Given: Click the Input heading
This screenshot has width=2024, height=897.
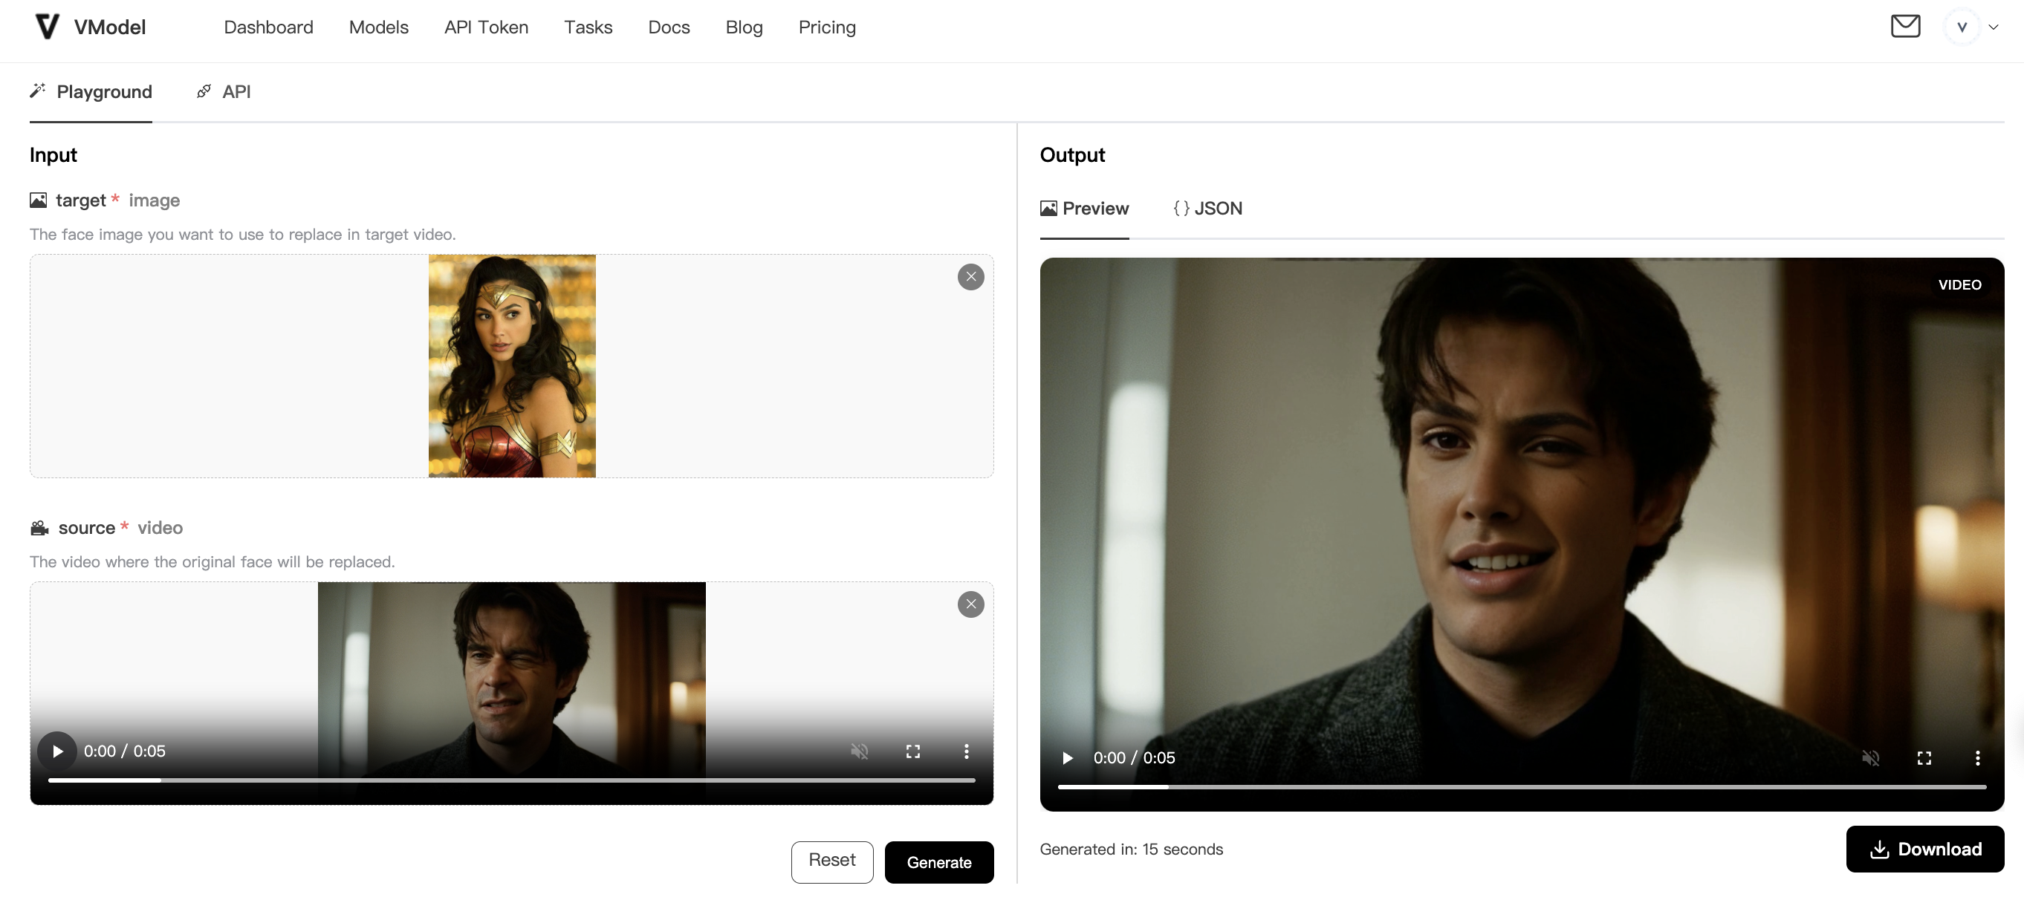Looking at the screenshot, I should (53, 154).
